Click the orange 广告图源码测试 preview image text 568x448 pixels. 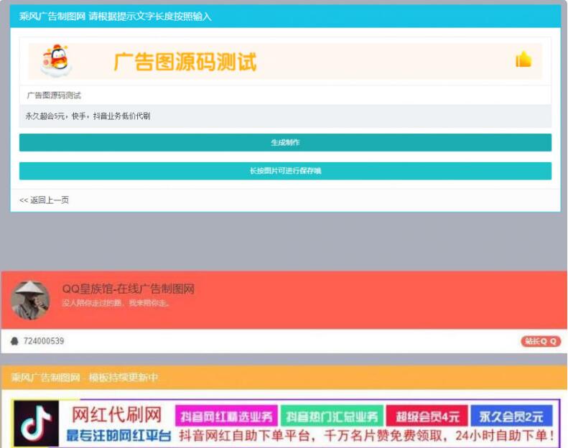pyautogui.click(x=185, y=62)
